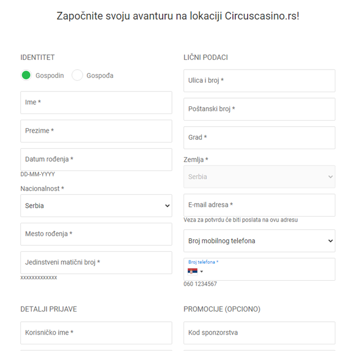This screenshot has width=342, height=351.
Task: Focus the Korisničko ime field
Action: tap(96, 333)
